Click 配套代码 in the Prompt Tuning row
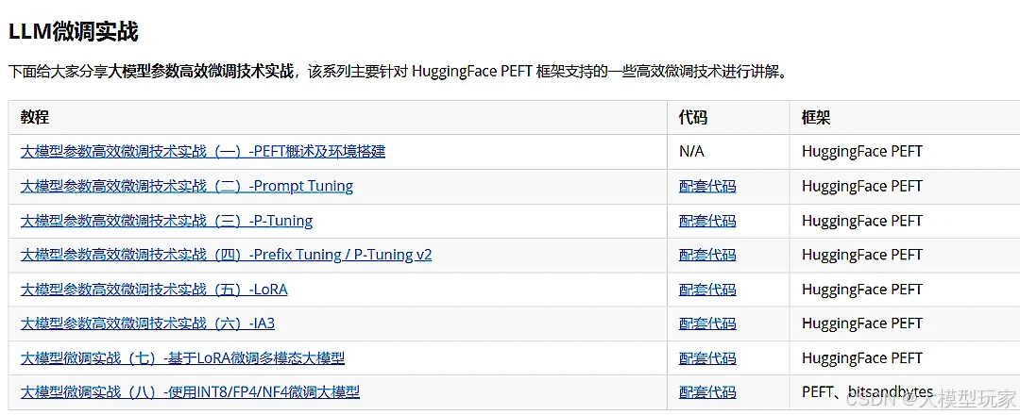The image size is (1020, 415). pos(707,187)
